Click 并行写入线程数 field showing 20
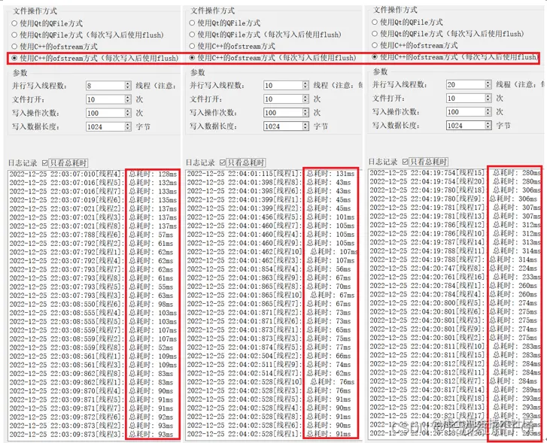This screenshot has height=443, width=547. (x=469, y=84)
